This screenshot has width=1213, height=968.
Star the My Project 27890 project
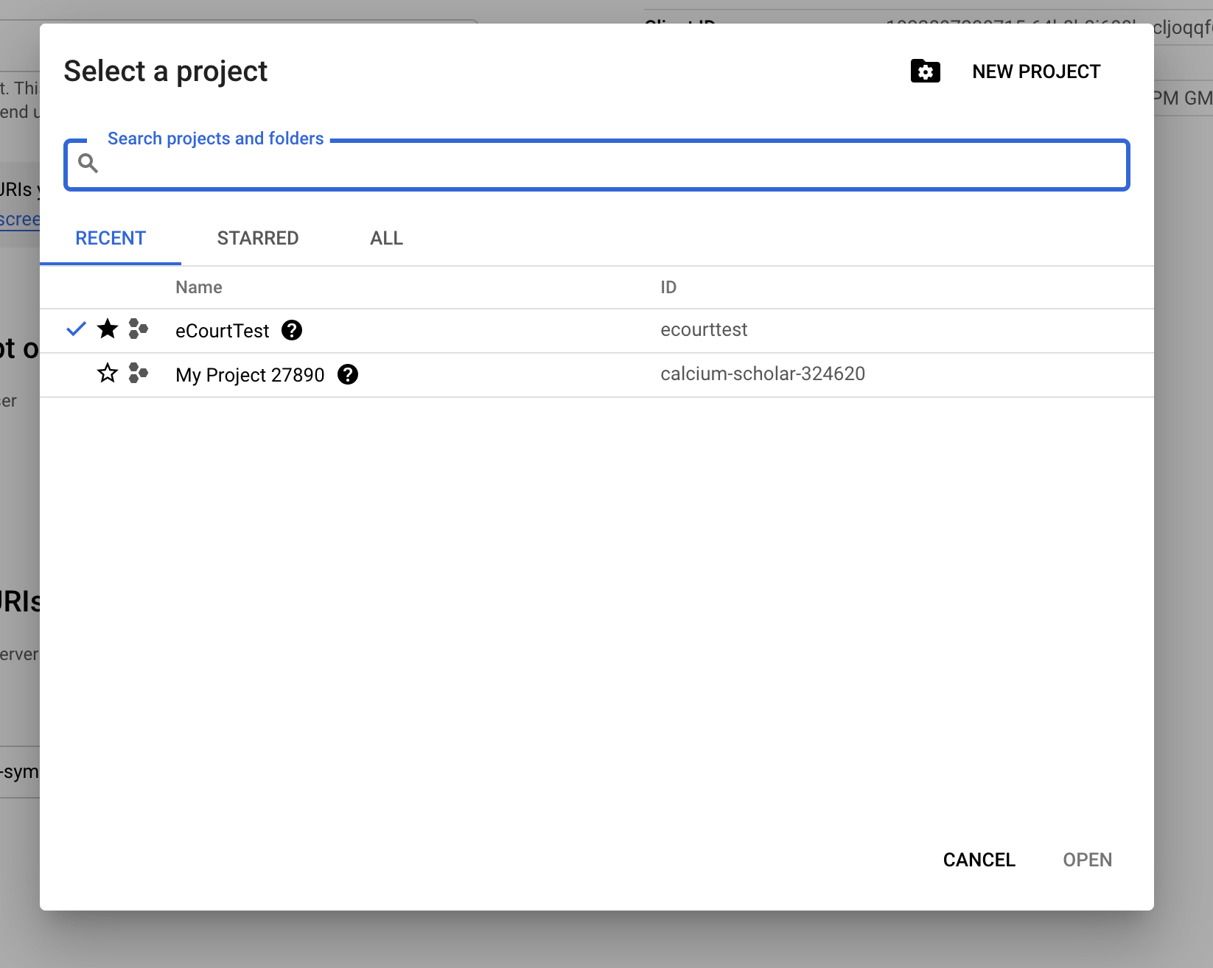(x=107, y=373)
